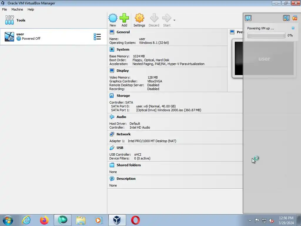The image size is (301, 226).
Task: Open the General settings heading link
Action: [x=123, y=32]
